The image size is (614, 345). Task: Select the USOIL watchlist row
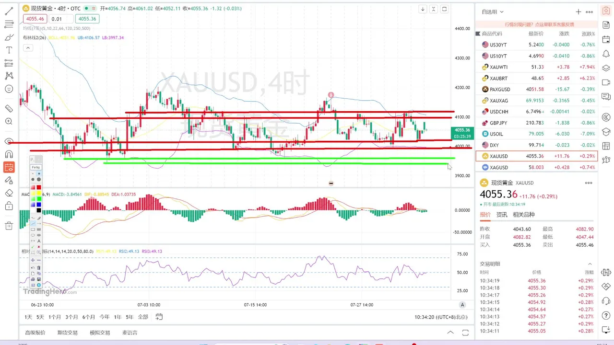pyautogui.click(x=536, y=134)
